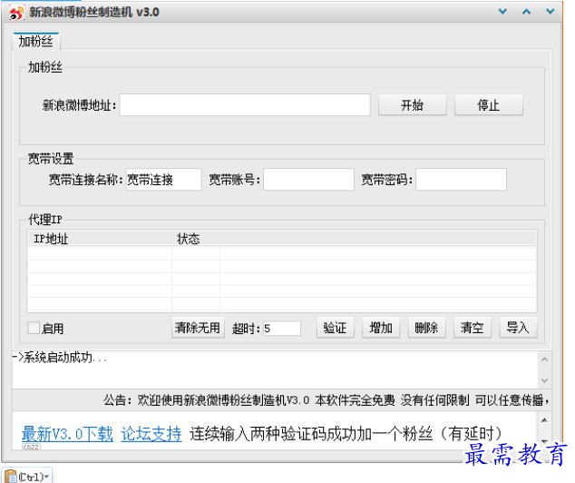Screen dimensions: 575x483
Task: Verify proxies with 验证 button
Action: pos(336,328)
